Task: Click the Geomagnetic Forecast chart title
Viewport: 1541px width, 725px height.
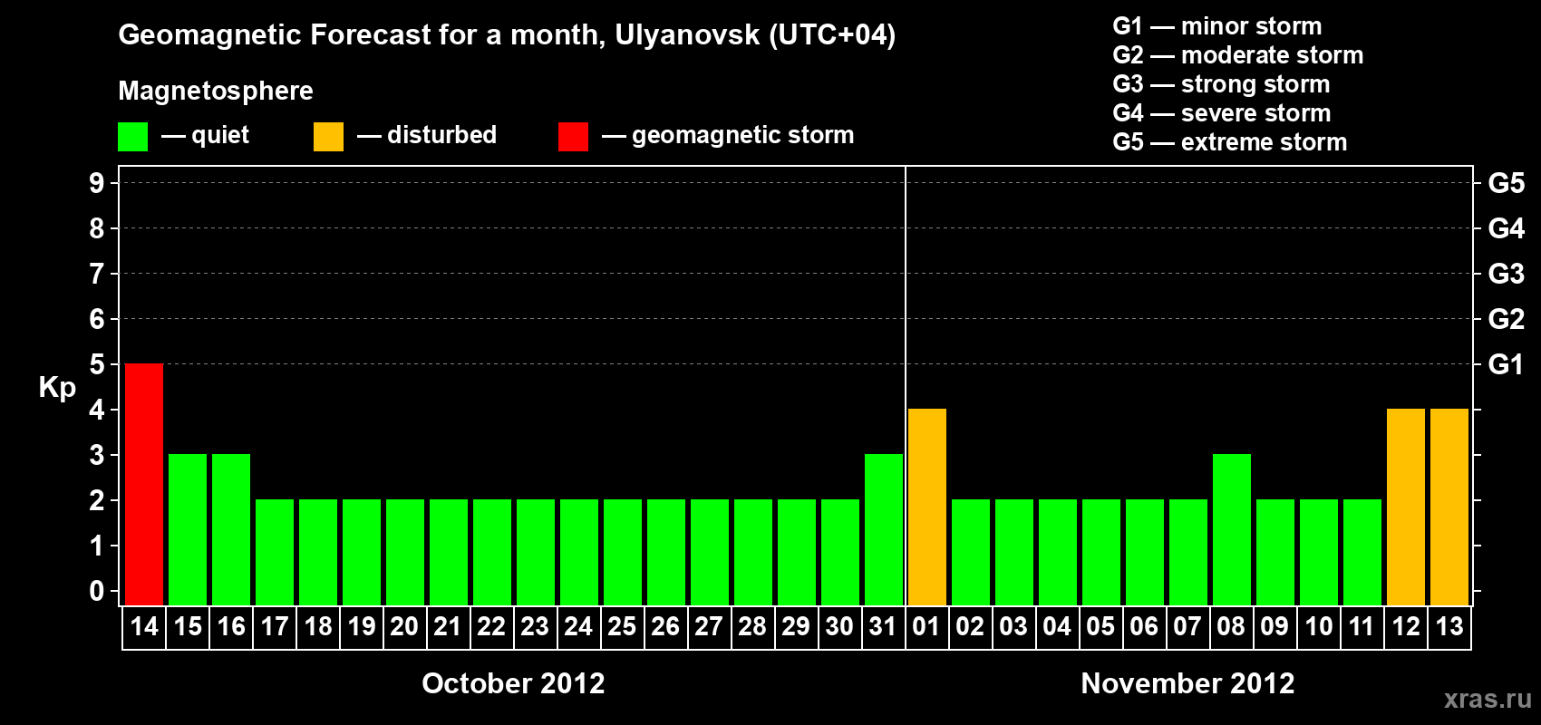Action: (x=507, y=35)
